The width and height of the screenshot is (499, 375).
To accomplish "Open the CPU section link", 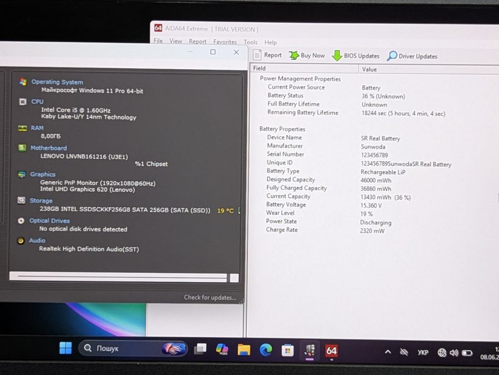I will coord(37,101).
